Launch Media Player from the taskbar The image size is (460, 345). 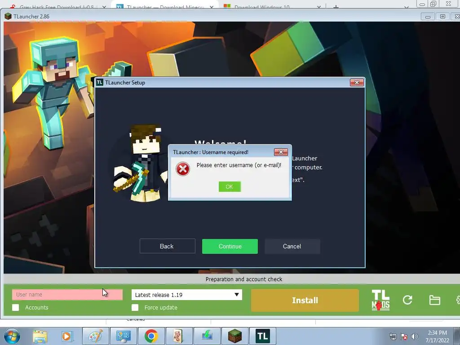click(x=67, y=336)
